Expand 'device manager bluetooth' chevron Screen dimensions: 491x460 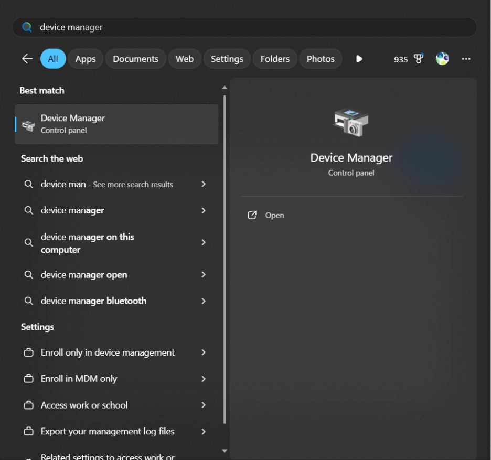[204, 301]
